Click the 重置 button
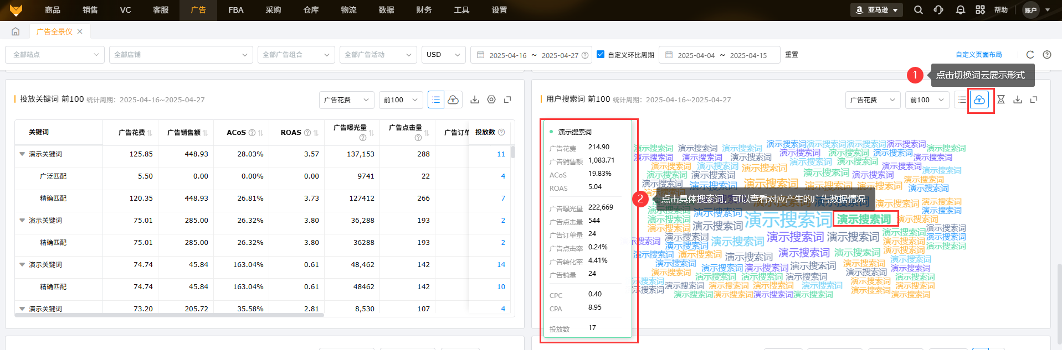The width and height of the screenshot is (1062, 350). pos(792,55)
